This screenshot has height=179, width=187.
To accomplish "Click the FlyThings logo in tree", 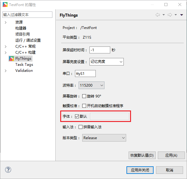I will pos(11,59).
